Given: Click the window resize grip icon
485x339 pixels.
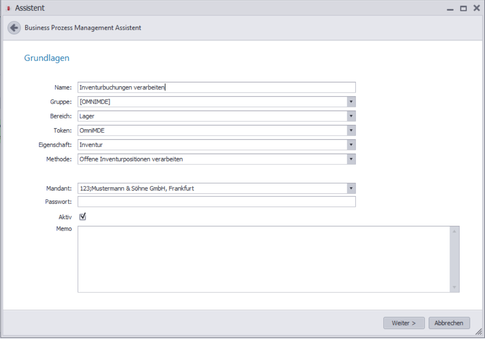Looking at the screenshot, I should tap(478, 331).
